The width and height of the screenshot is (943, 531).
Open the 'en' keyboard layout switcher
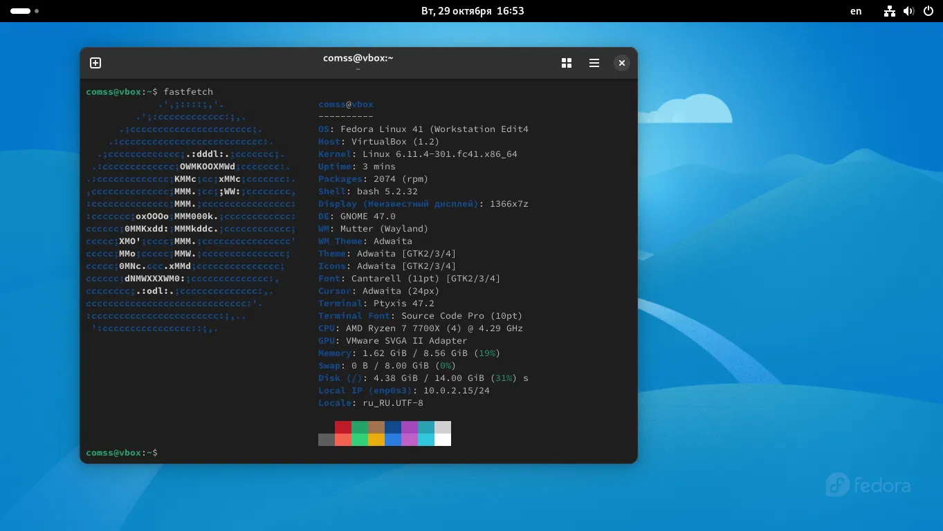tap(856, 11)
